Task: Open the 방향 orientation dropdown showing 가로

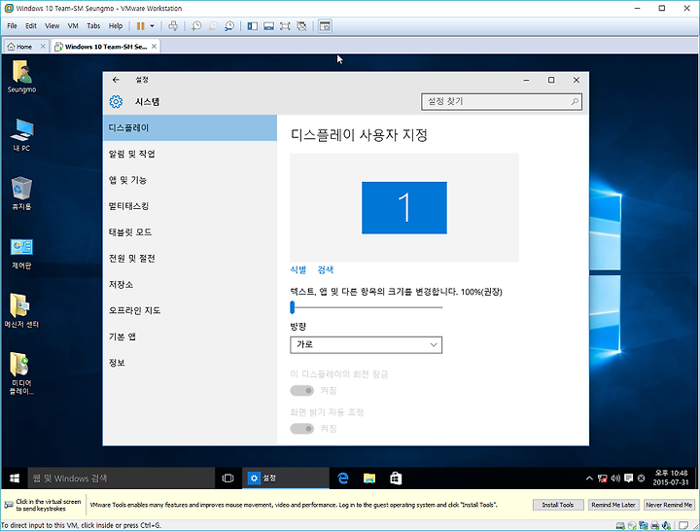Action: point(367,345)
